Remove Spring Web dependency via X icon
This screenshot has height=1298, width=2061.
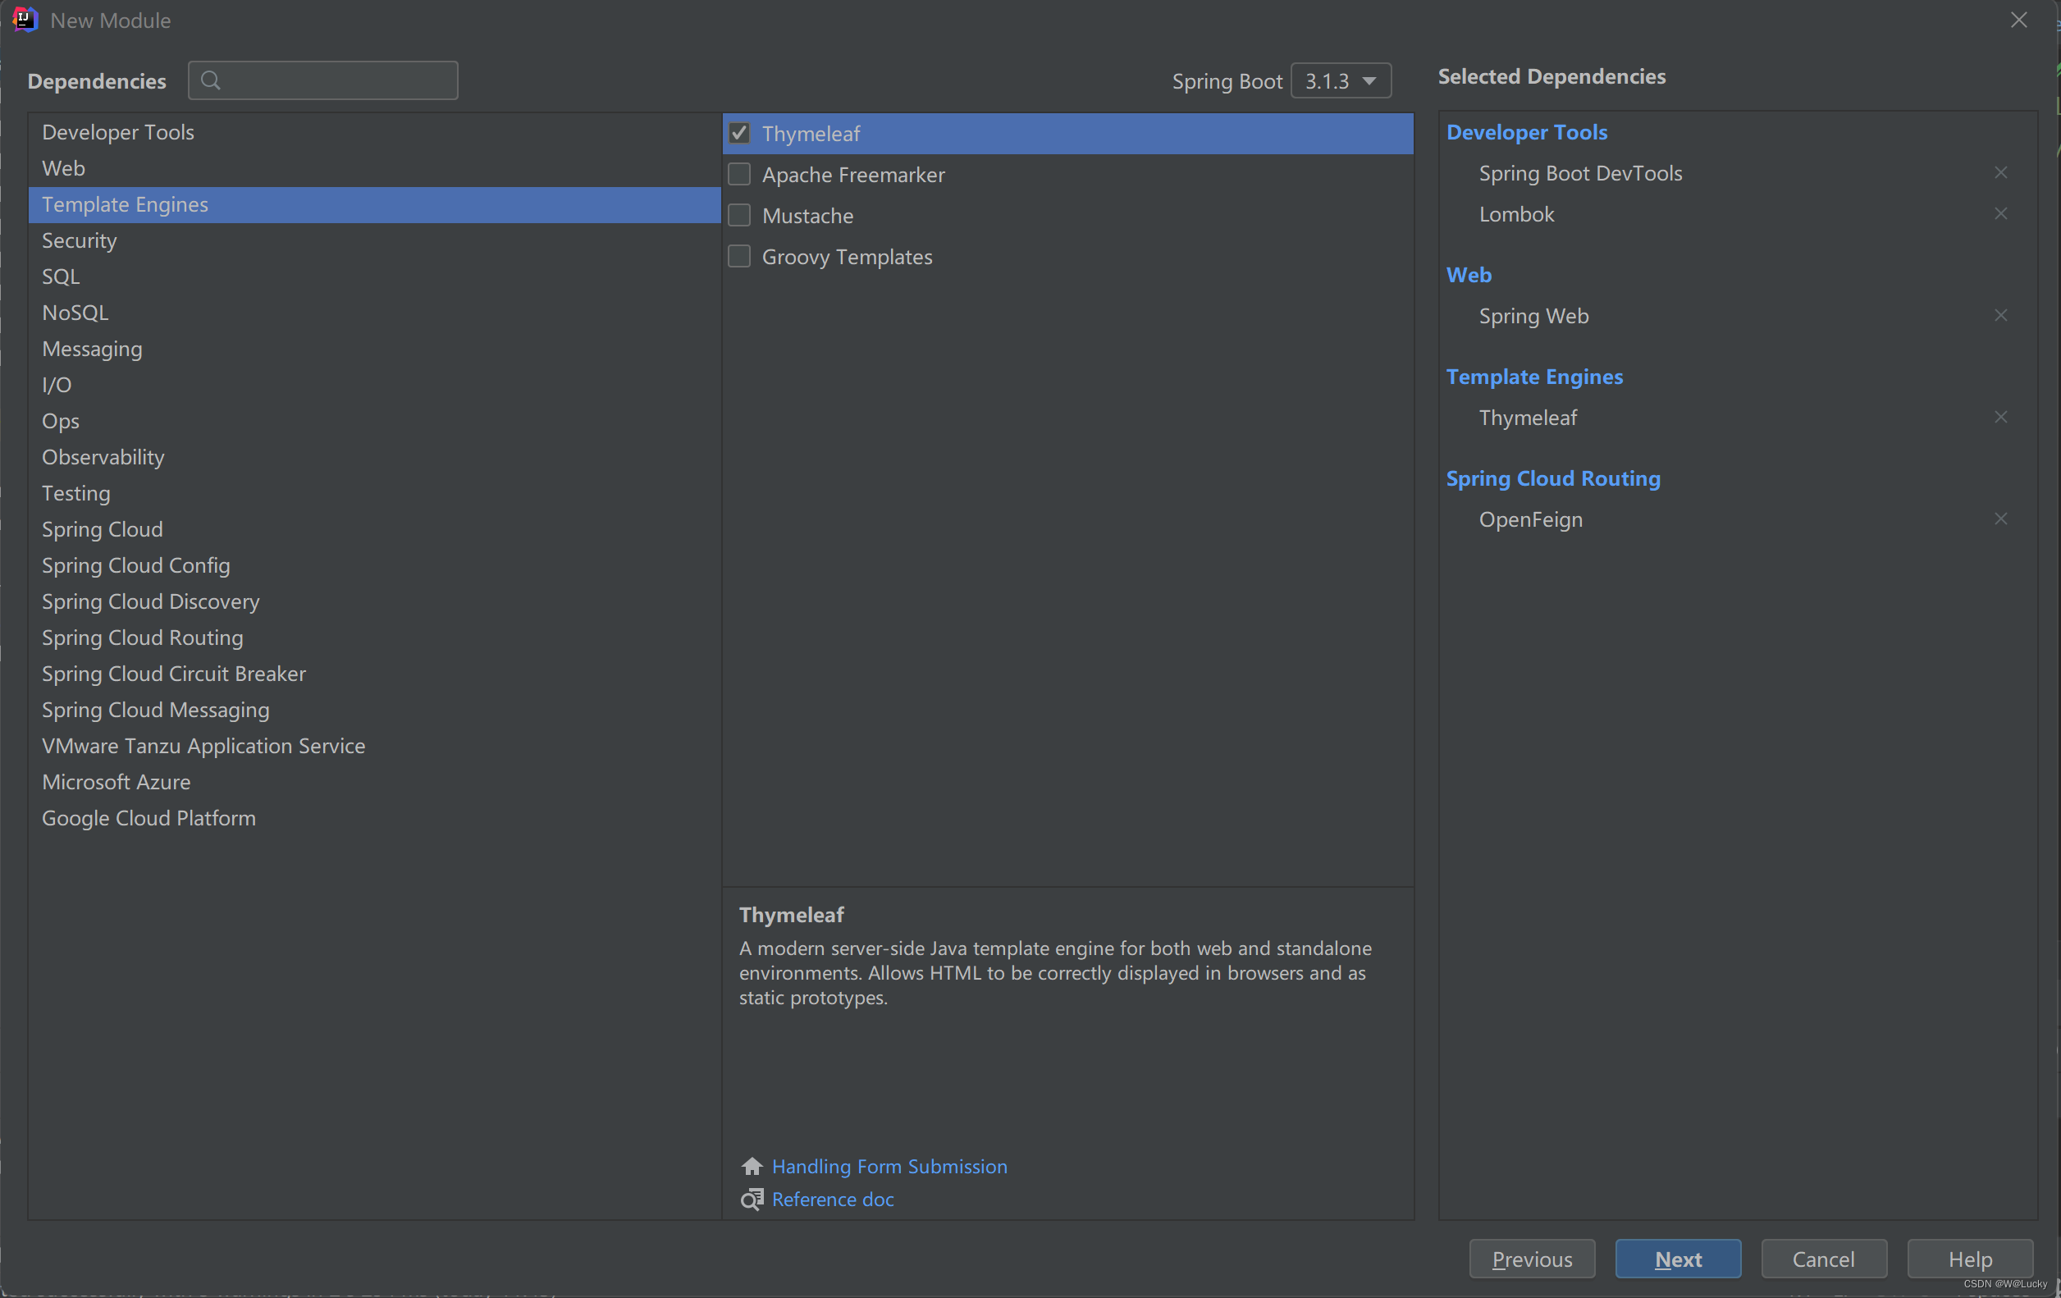coord(2000,316)
